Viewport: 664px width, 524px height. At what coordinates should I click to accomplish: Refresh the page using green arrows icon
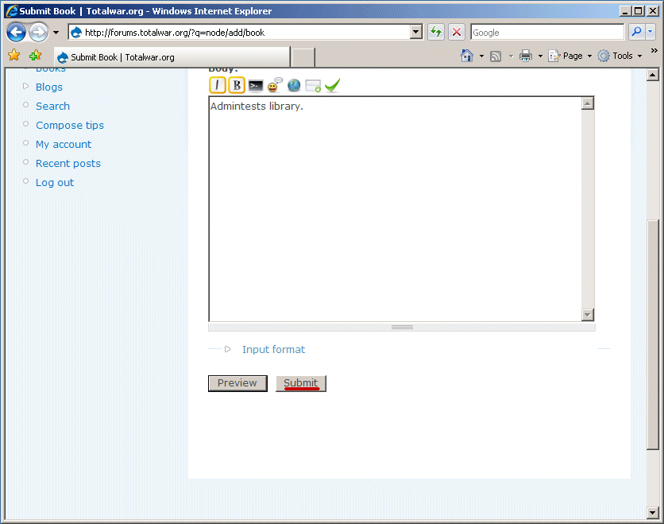point(436,33)
